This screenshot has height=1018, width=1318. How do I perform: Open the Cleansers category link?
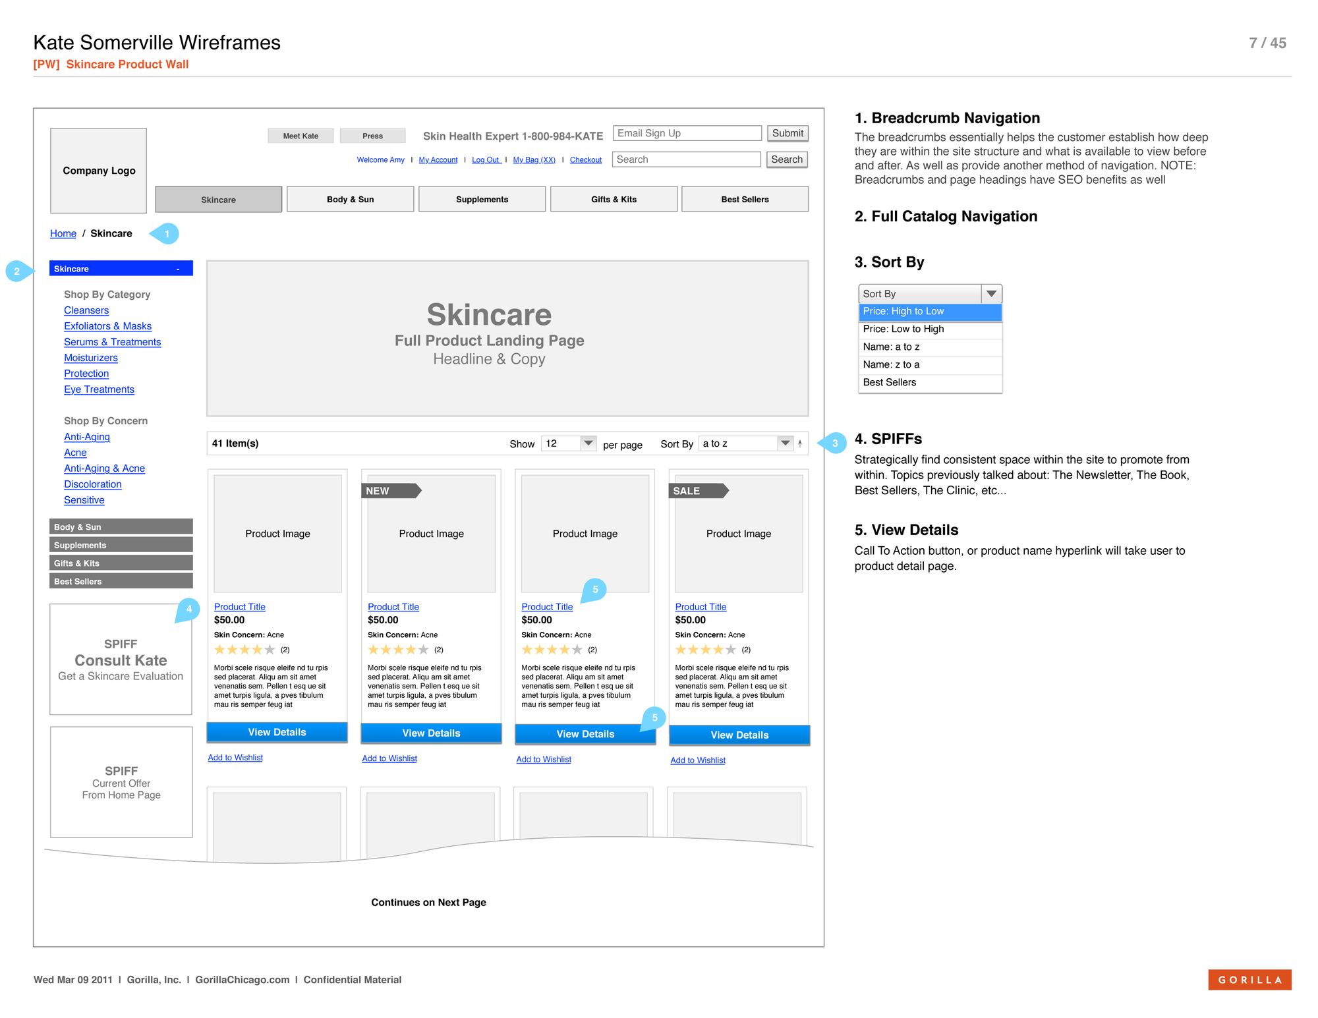coord(86,310)
